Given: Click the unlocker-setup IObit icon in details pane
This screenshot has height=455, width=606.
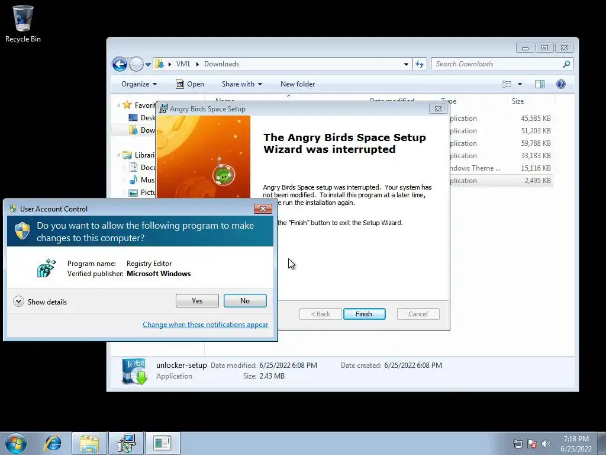Looking at the screenshot, I should [134, 371].
